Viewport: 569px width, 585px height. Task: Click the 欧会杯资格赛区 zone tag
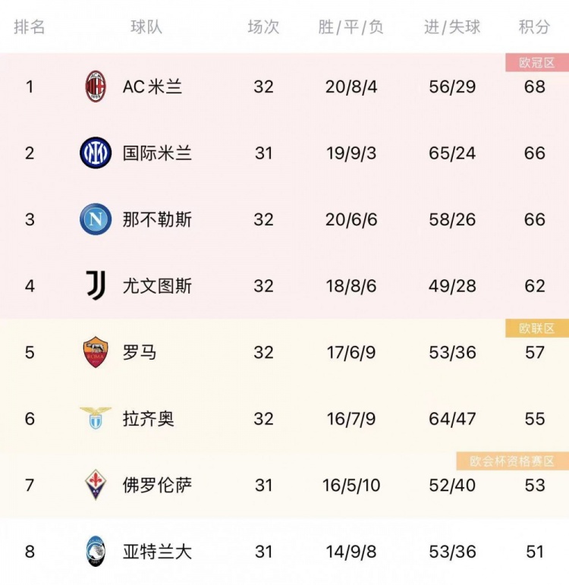pos(512,461)
